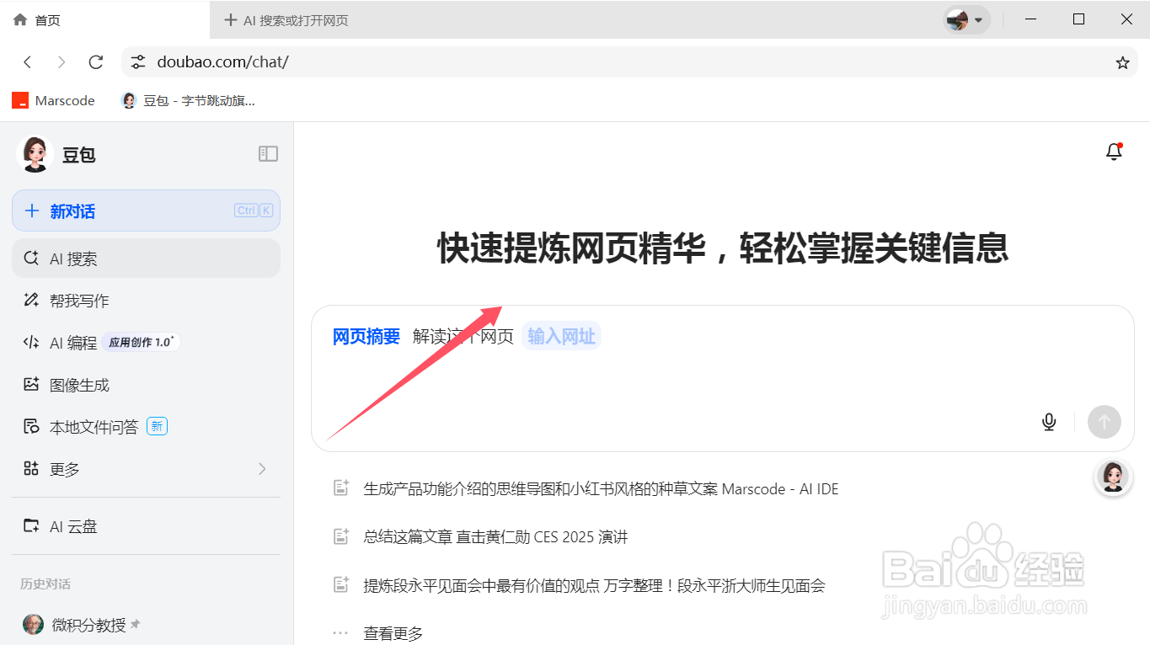1150x645 pixels.
Task: Click the browser forward arrow
Action: click(62, 62)
